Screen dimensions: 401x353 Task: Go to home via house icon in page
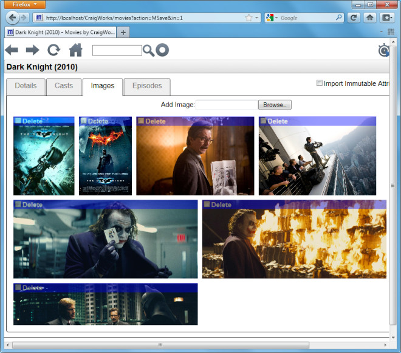click(x=76, y=50)
